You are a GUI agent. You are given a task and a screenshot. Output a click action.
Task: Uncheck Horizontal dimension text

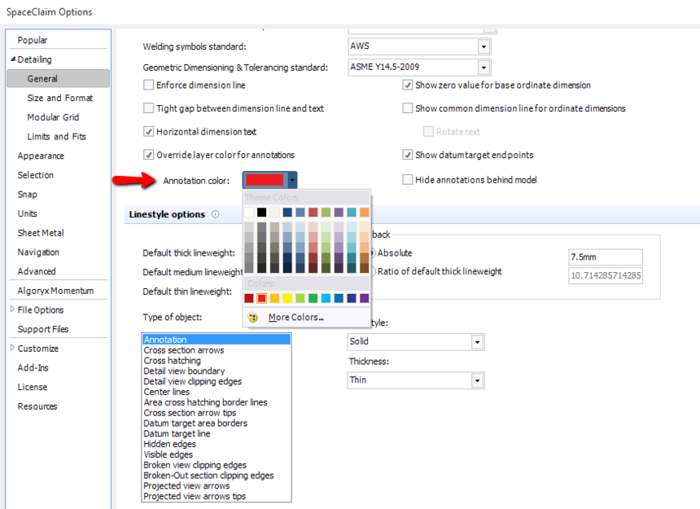149,131
